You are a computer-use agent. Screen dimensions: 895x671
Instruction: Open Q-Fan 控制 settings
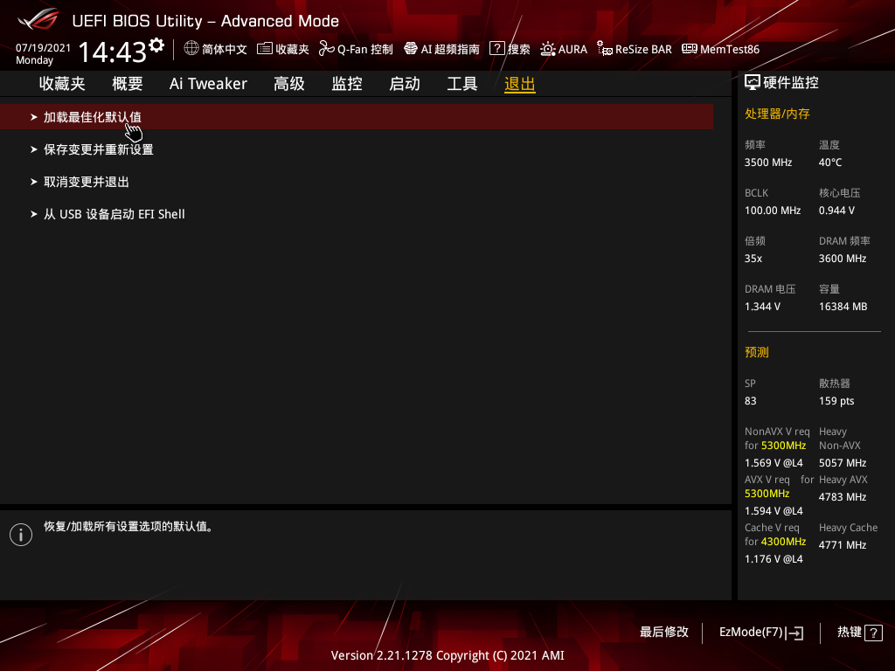pos(357,49)
